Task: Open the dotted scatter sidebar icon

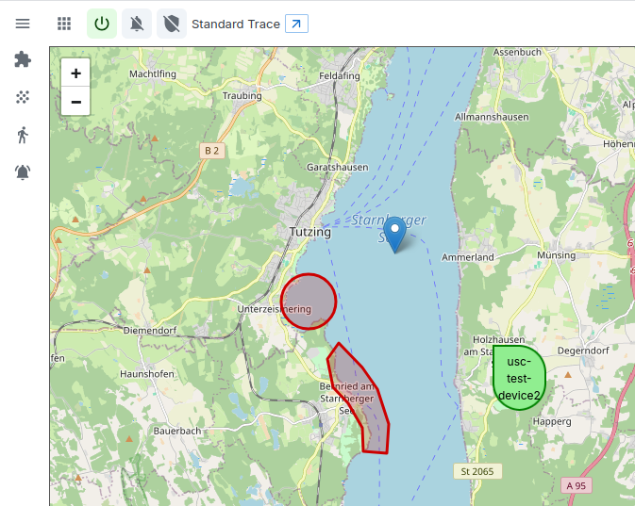Action: coord(23,97)
